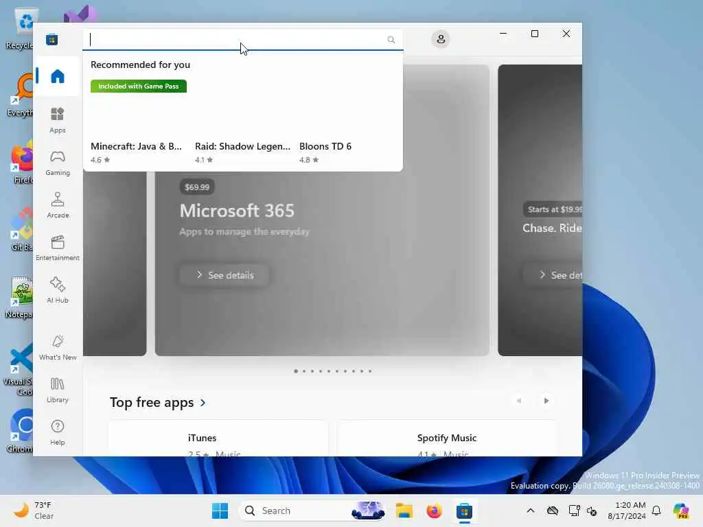
Task: Select the Git Bash desktop shortcut
Action: (x=21, y=229)
